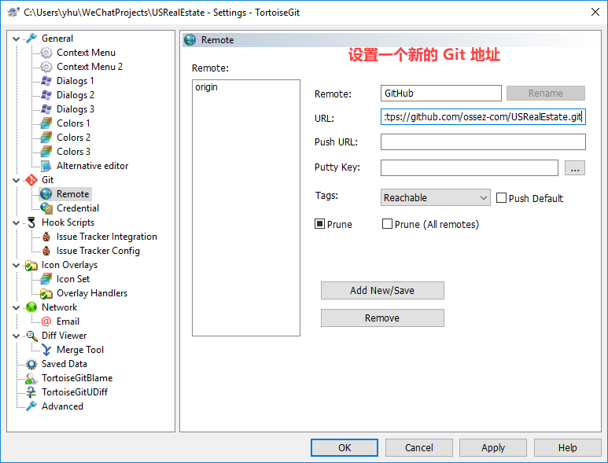Click the Push URL input field
The width and height of the screenshot is (608, 463).
(483, 141)
